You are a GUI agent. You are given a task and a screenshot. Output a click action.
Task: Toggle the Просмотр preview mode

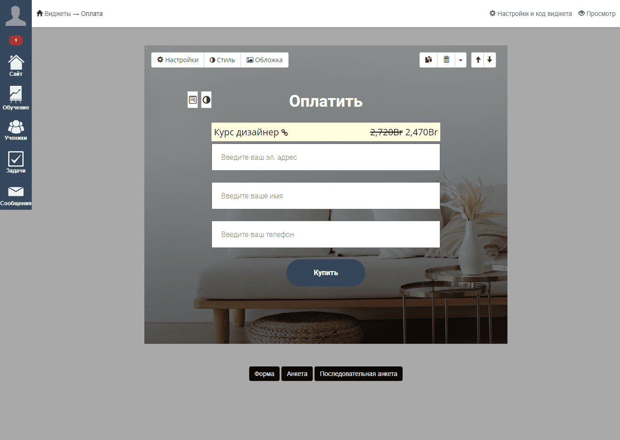[x=596, y=14]
